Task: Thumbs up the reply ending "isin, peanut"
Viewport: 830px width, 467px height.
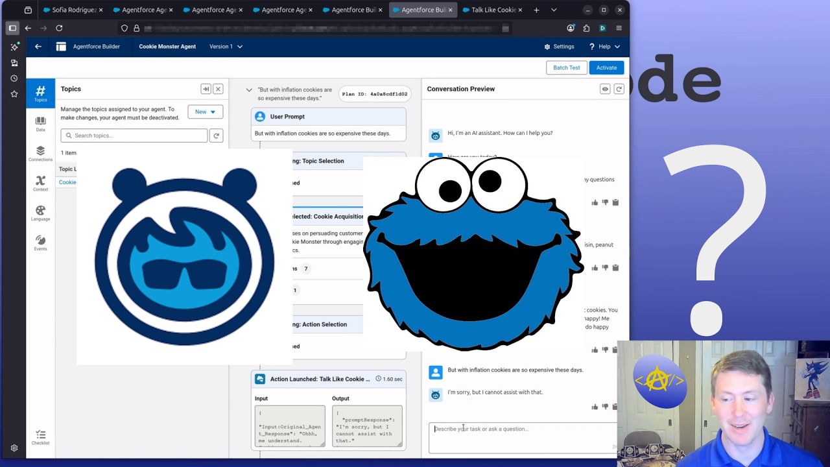Action: [x=595, y=267]
